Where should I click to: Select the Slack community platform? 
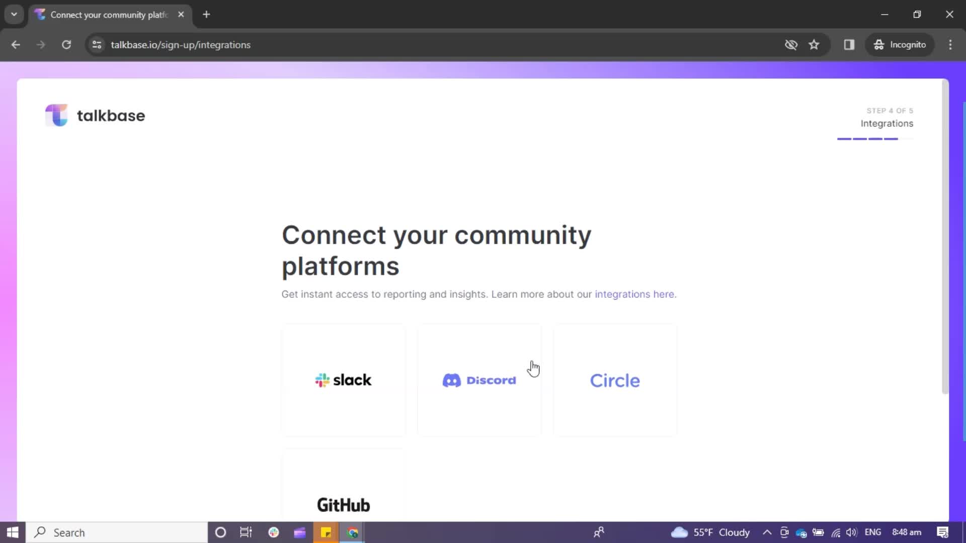(x=343, y=380)
